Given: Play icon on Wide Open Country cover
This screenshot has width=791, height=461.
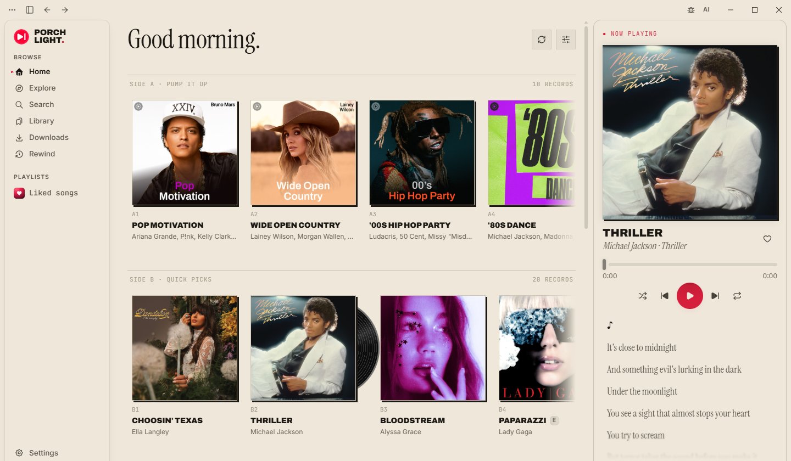Looking at the screenshot, I should pos(257,106).
